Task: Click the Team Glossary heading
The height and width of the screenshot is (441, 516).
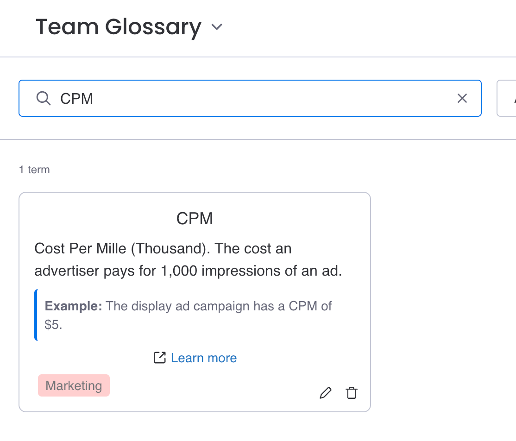Action: pyautogui.click(x=119, y=27)
